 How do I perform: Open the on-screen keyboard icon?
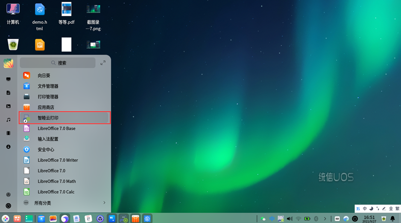pos(337,219)
